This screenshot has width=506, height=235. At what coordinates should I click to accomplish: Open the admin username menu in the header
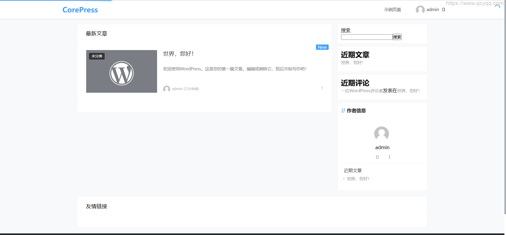(x=432, y=10)
